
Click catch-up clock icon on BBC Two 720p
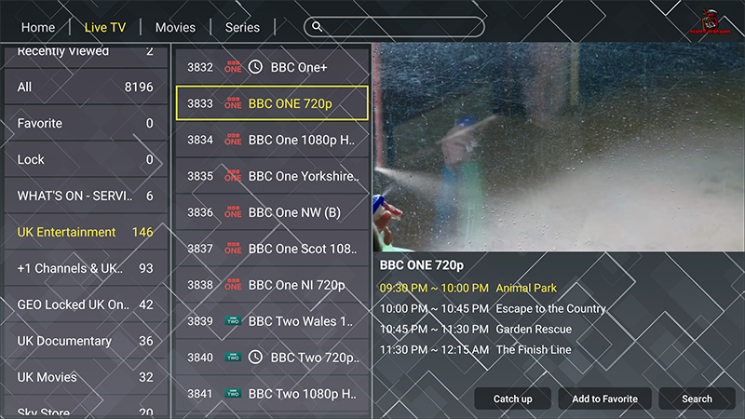click(x=256, y=357)
